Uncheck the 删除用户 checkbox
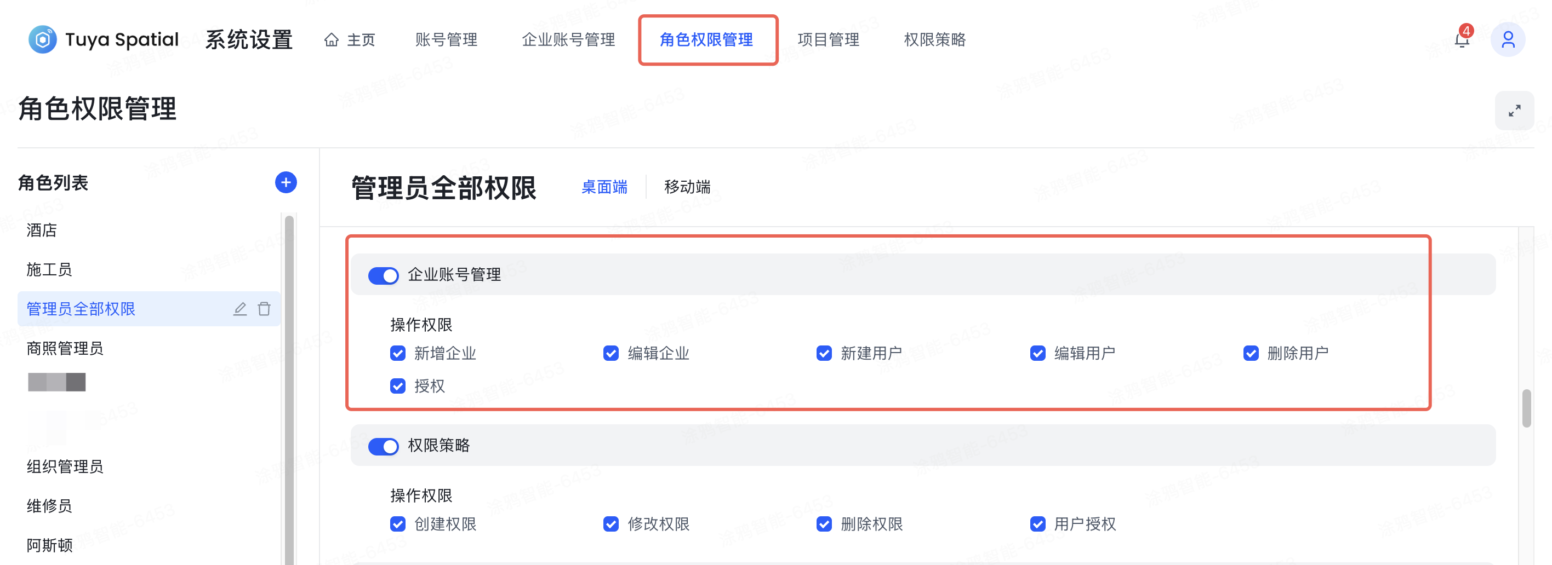Screen dimensions: 1552x565 1251,353
